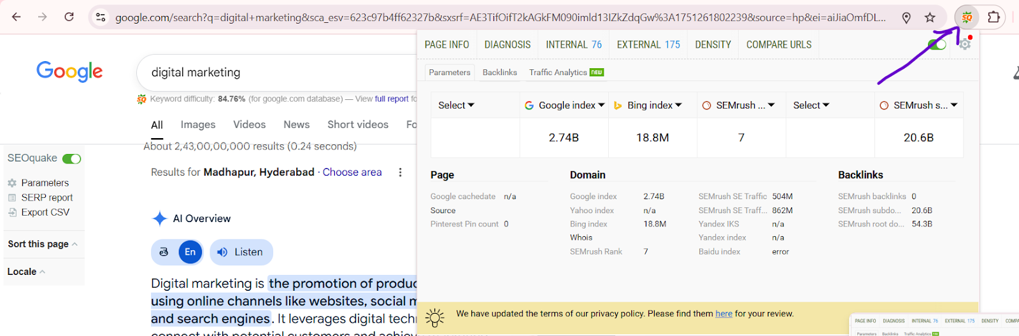Click the lightbulb icon in privacy notice

pos(435,317)
